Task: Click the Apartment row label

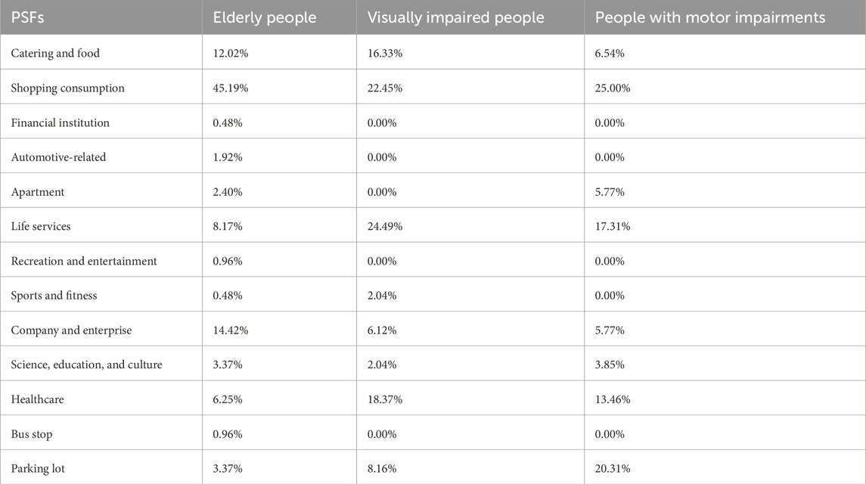Action: click(x=38, y=192)
